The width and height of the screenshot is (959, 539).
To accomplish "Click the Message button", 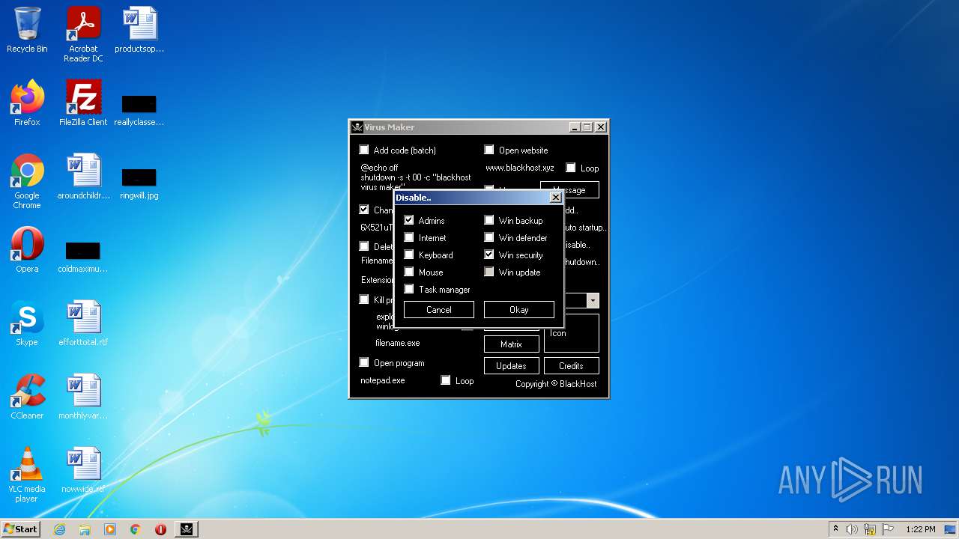I will pos(569,189).
